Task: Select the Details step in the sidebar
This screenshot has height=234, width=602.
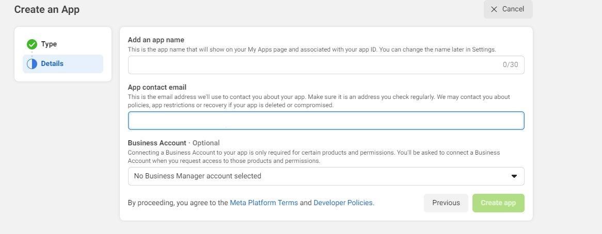Action: (63, 64)
